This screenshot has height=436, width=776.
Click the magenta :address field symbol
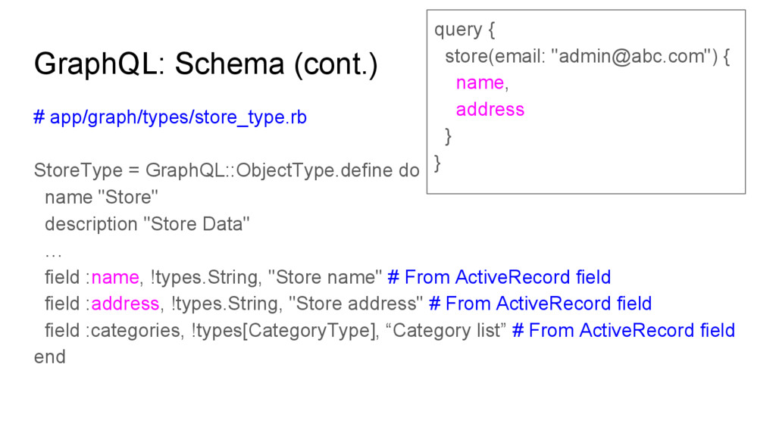tap(125, 304)
